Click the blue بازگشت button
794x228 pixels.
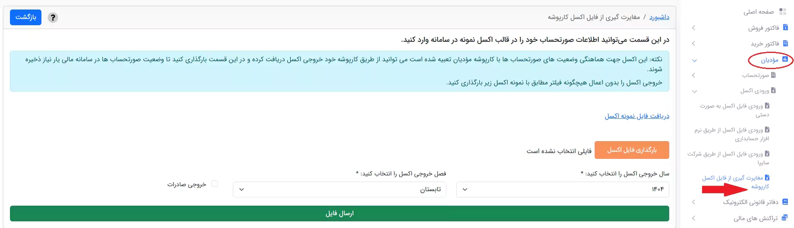point(26,17)
